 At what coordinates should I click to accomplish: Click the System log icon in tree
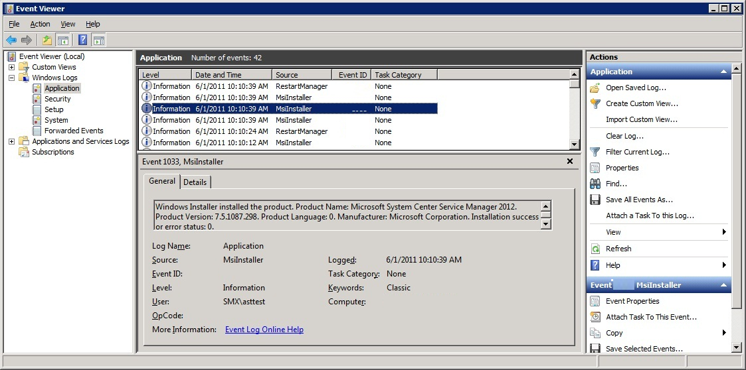[x=37, y=120]
